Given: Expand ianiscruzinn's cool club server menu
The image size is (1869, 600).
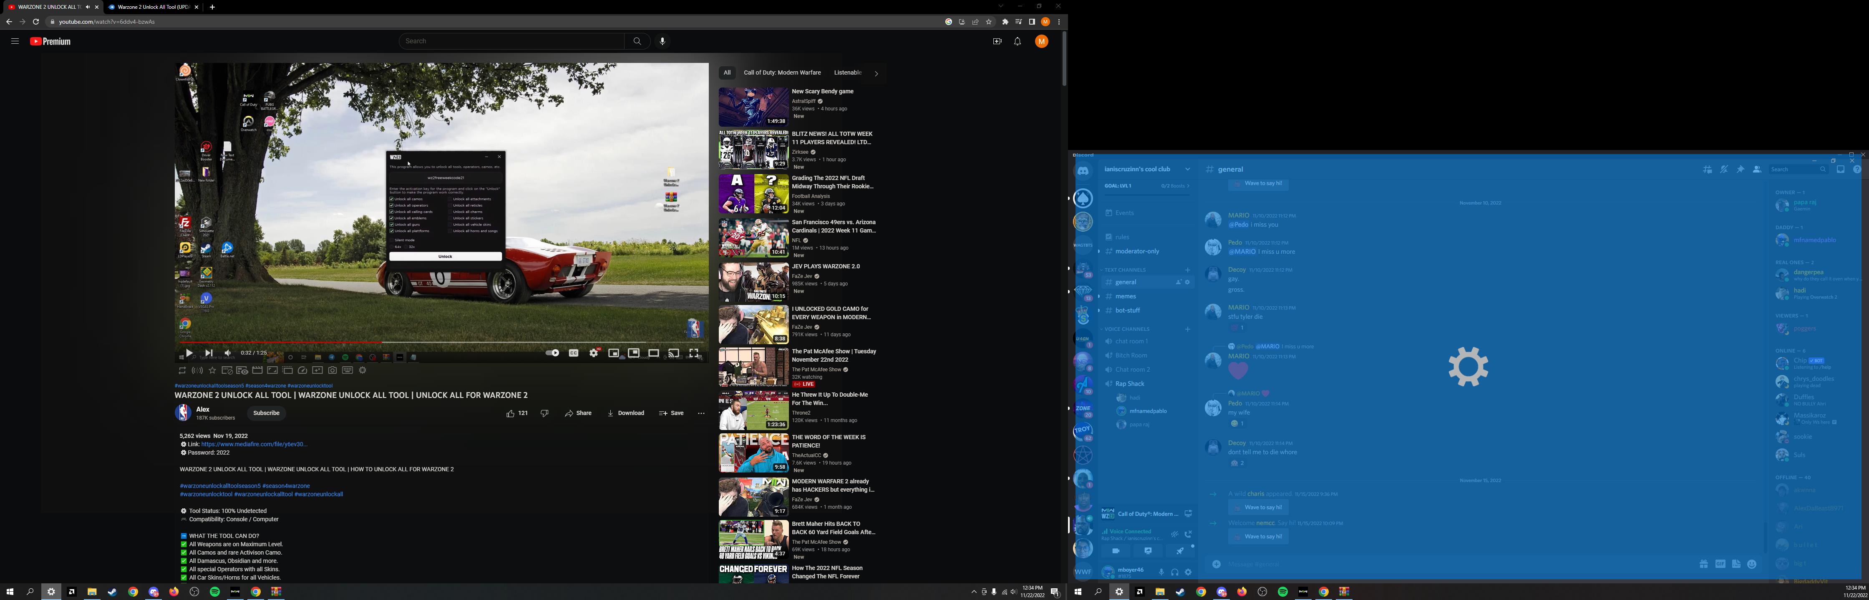Looking at the screenshot, I should [x=1187, y=170].
